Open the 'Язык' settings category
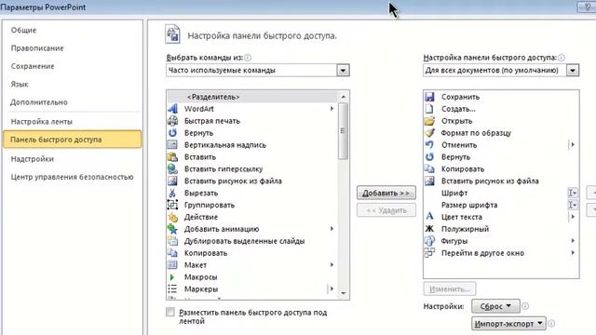Viewport: 596px width, 335px height. pos(20,85)
